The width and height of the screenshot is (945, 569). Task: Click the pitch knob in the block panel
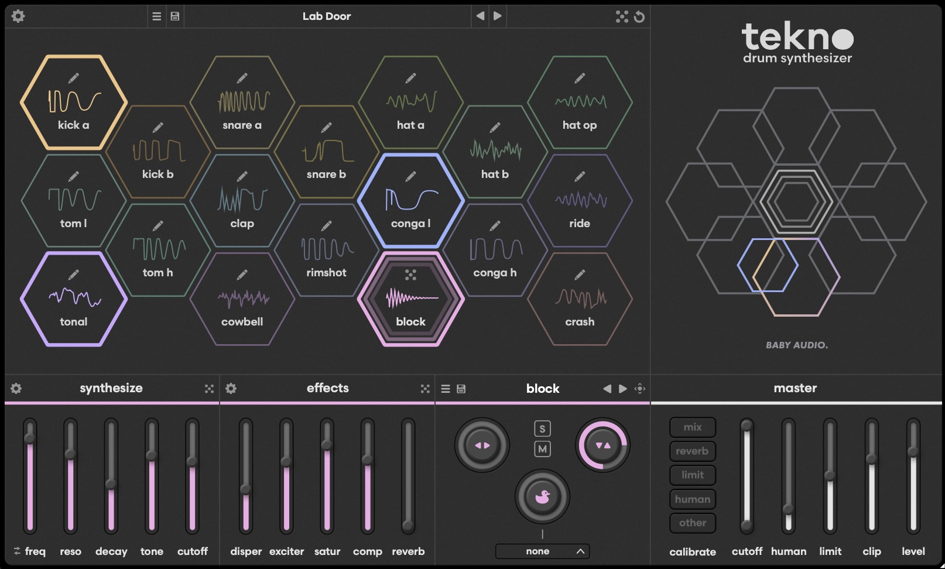click(603, 445)
